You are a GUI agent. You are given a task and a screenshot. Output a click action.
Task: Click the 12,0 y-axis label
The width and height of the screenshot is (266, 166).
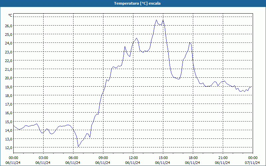coord(9,147)
